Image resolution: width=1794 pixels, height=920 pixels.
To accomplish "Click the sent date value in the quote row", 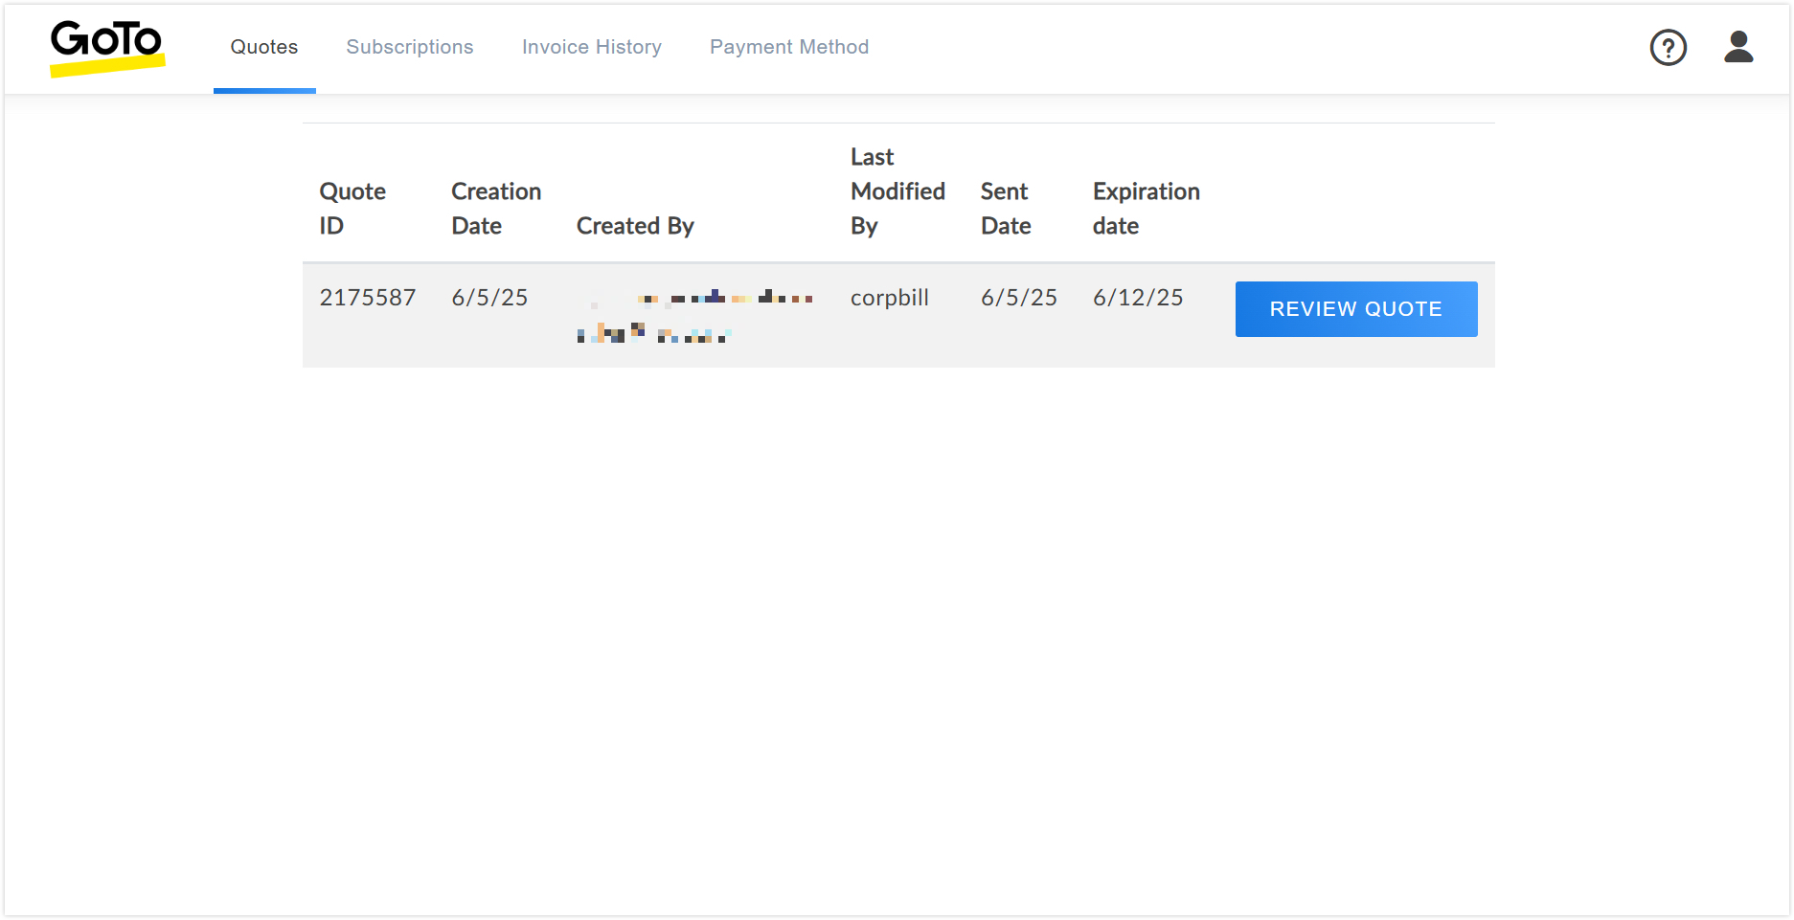I will (1018, 298).
